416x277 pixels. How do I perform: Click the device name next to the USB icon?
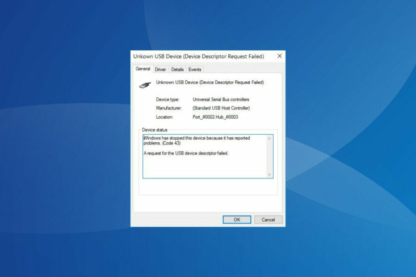coord(210,83)
